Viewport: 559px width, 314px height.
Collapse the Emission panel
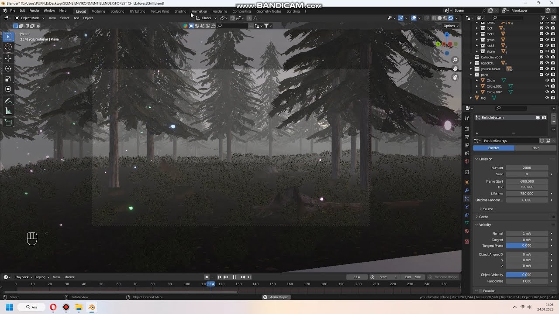(485, 159)
